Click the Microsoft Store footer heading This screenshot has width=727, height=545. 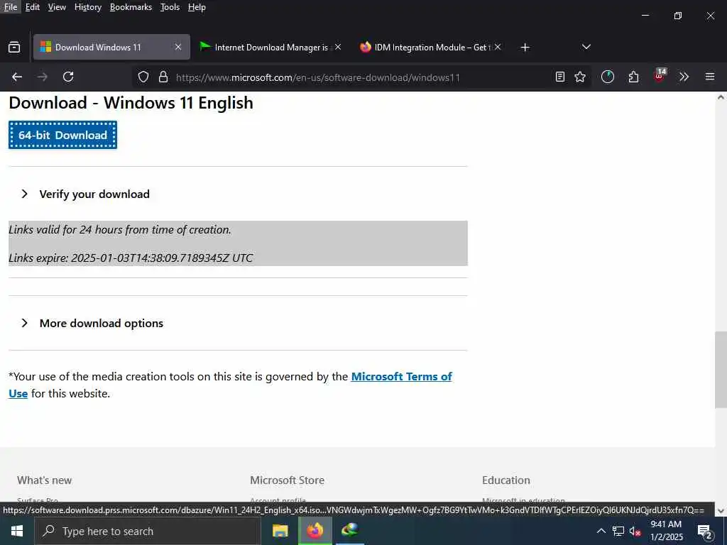coord(287,480)
